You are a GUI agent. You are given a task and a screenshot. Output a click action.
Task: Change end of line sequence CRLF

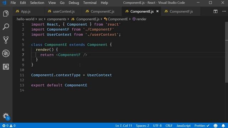(x=169, y=126)
